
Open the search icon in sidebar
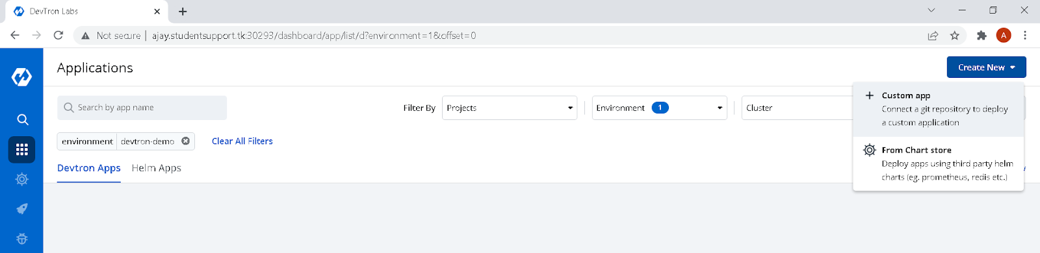coord(22,119)
